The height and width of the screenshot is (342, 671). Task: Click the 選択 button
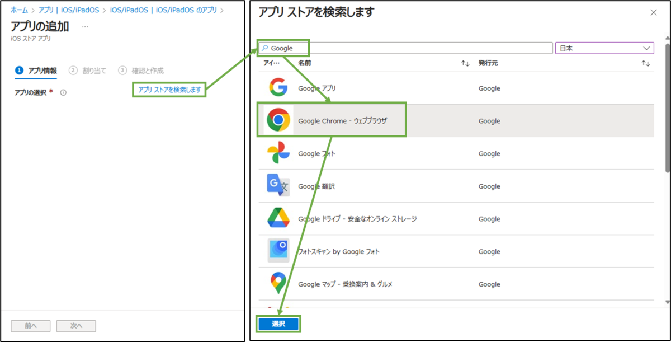(278, 324)
